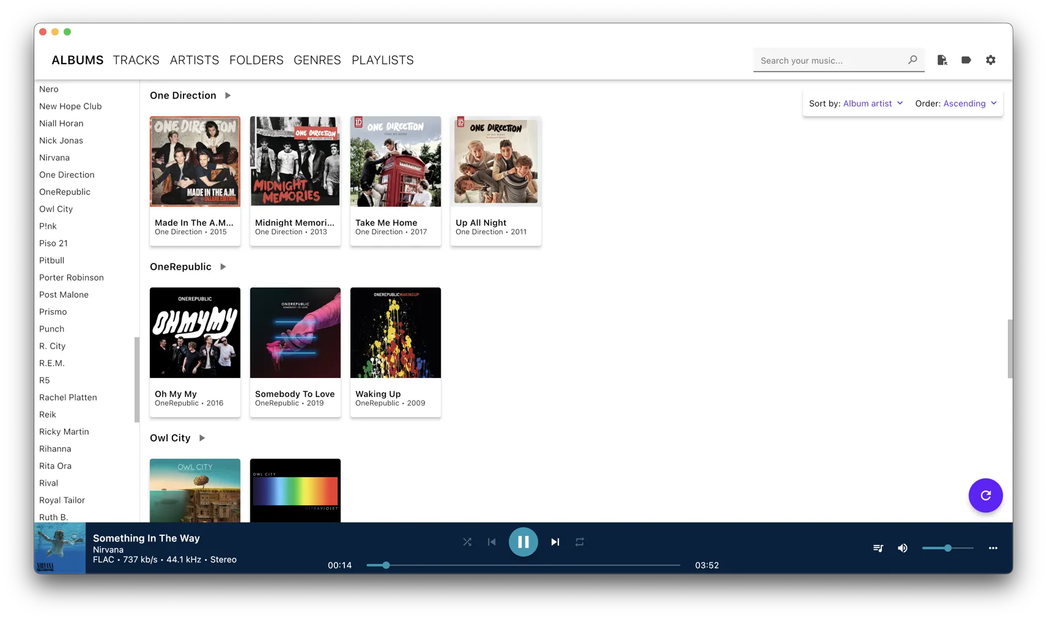Open the Order Ascending dropdown
This screenshot has height=619, width=1047.
[x=956, y=103]
